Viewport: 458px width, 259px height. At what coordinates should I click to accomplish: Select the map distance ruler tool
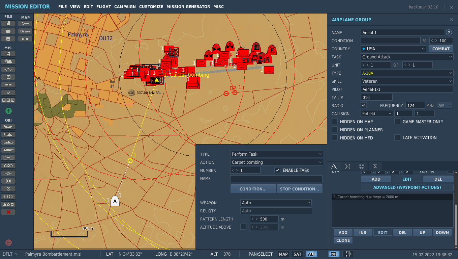tap(25, 39)
